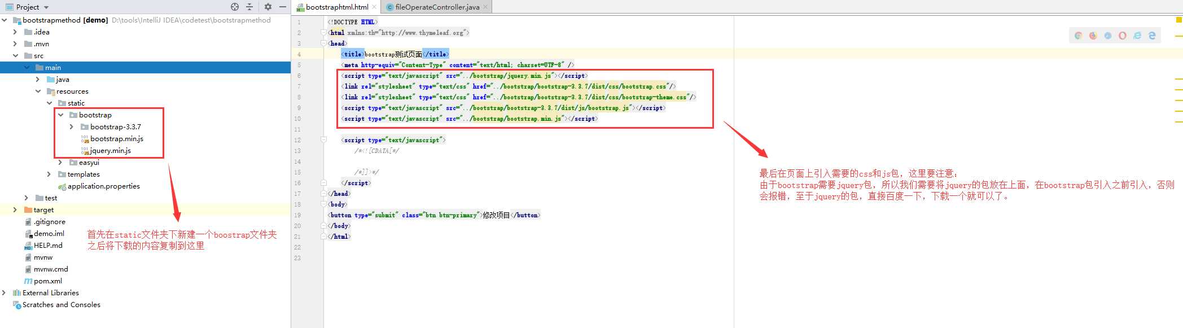Place cursor on meta http-equiv line
The image size is (1183, 328).
457,65
